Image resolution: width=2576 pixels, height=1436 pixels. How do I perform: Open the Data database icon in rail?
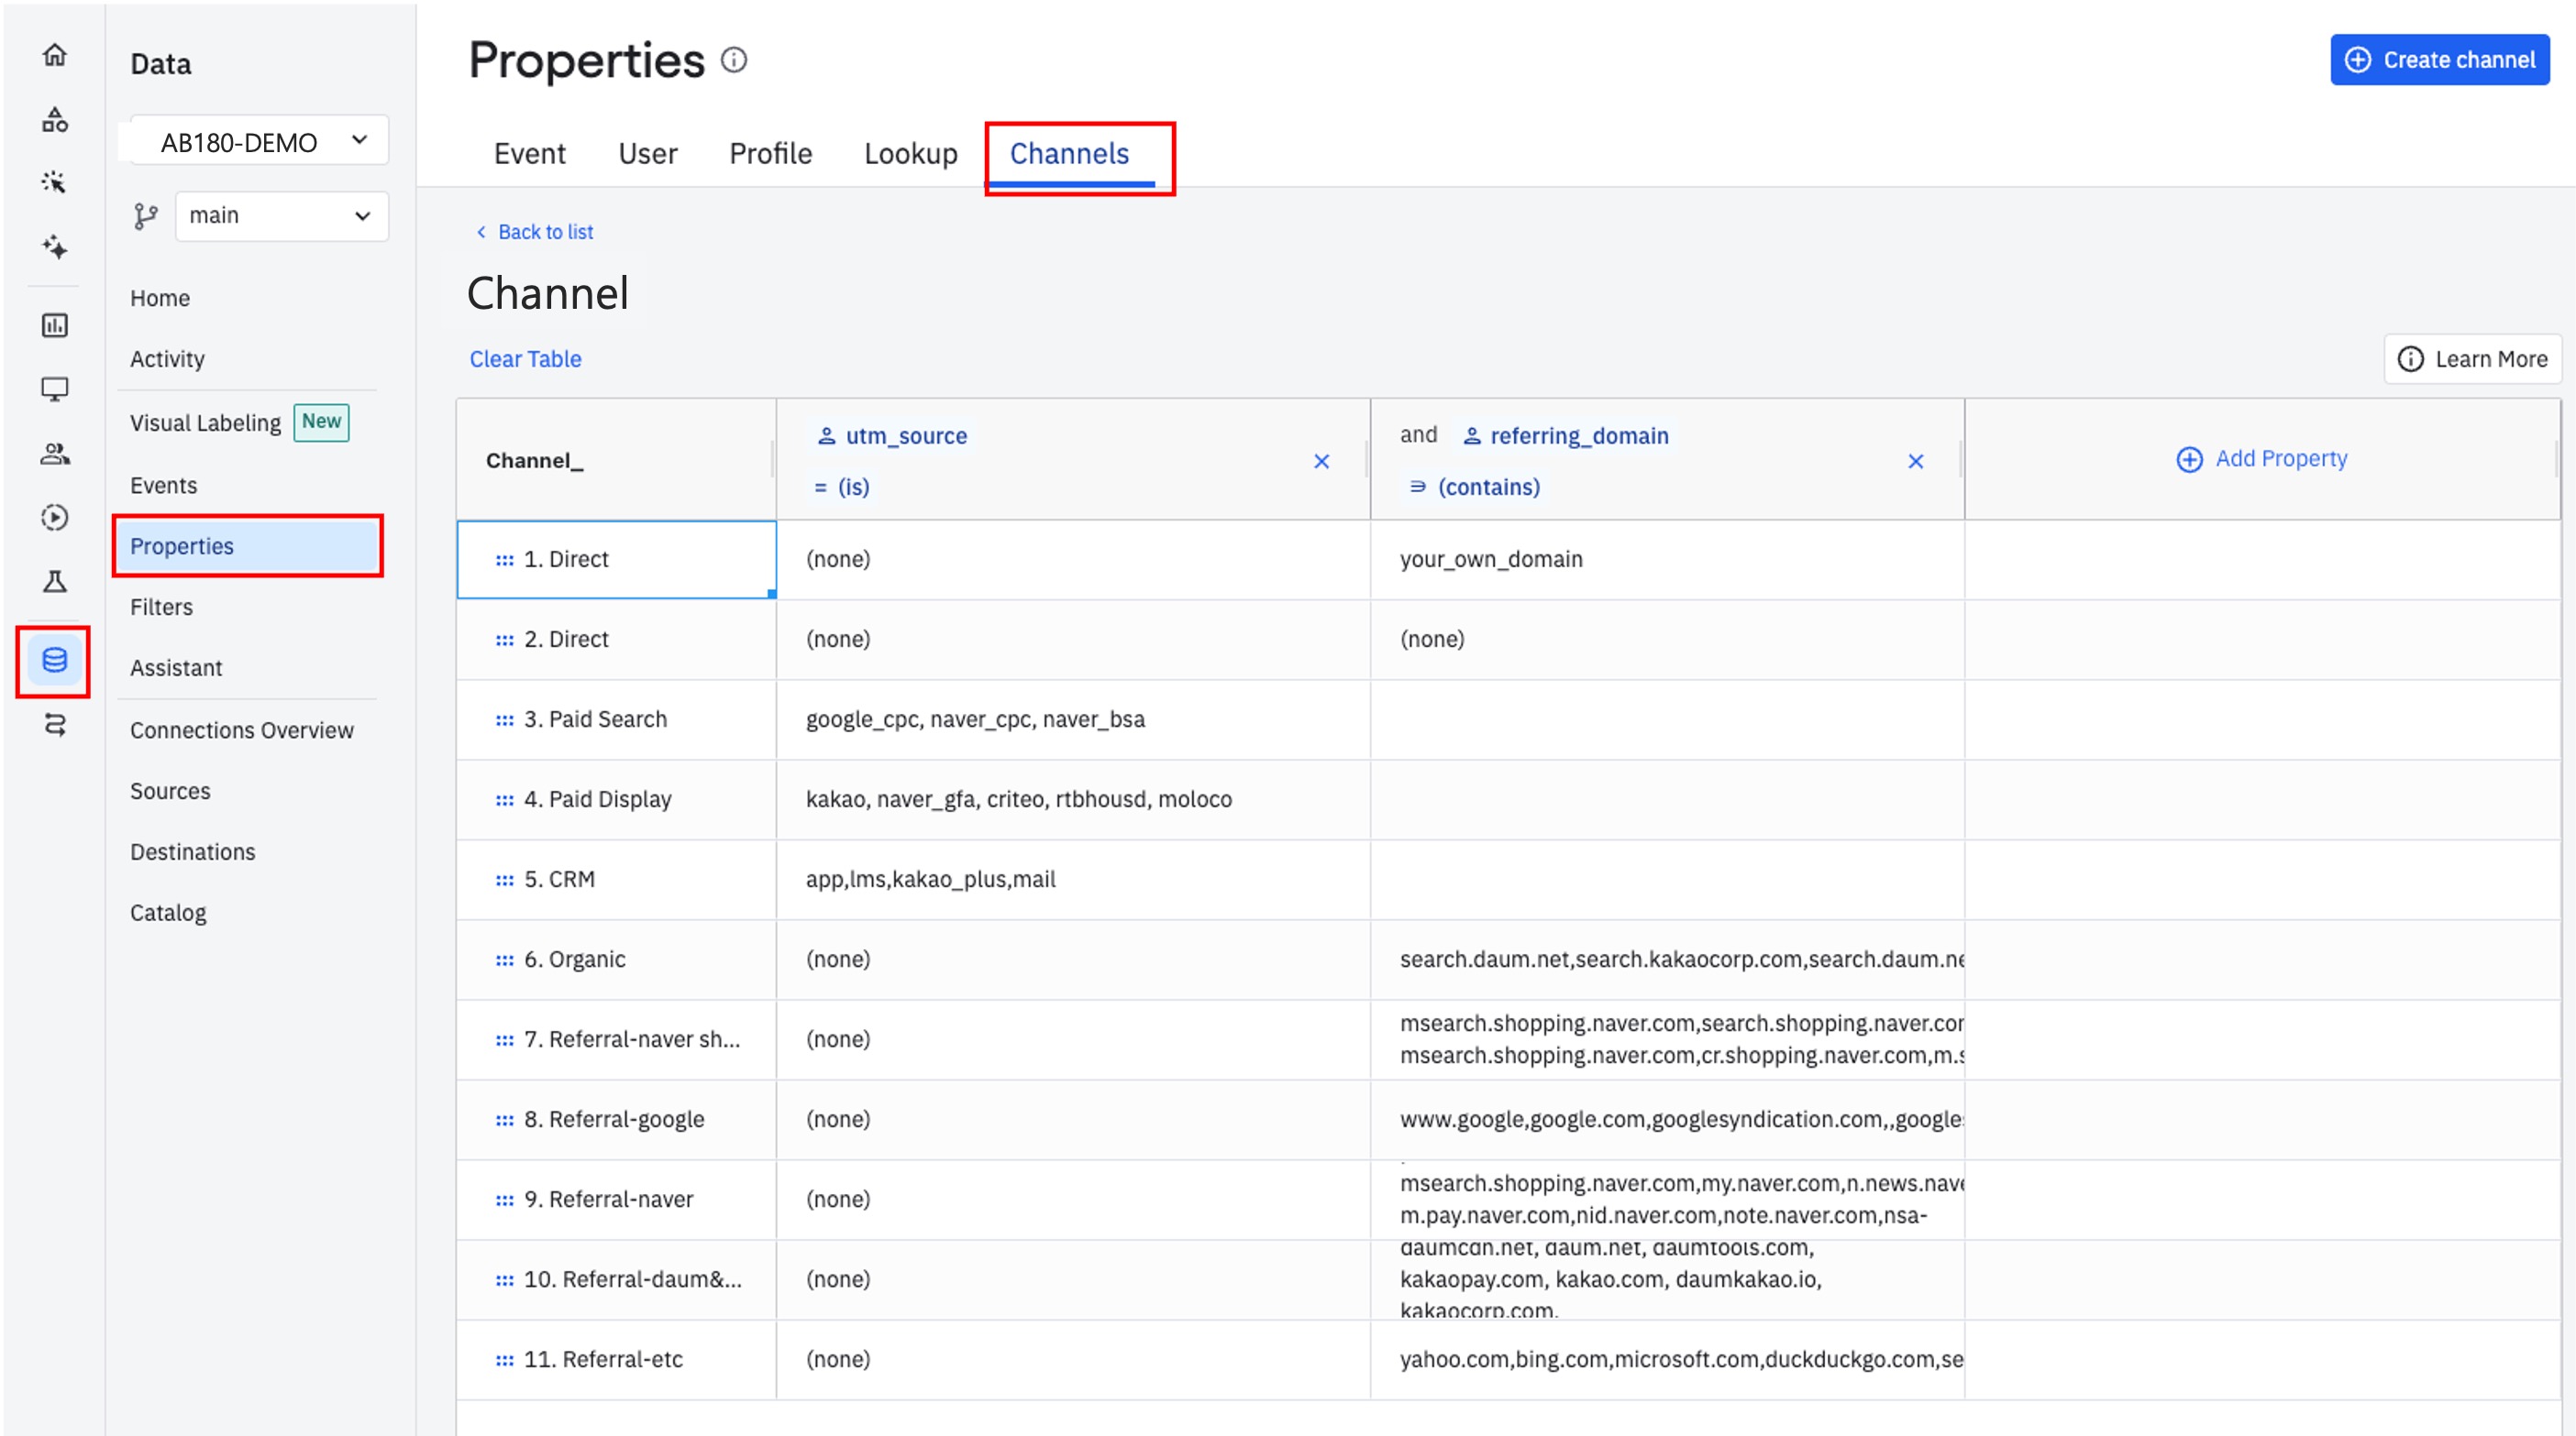54,660
